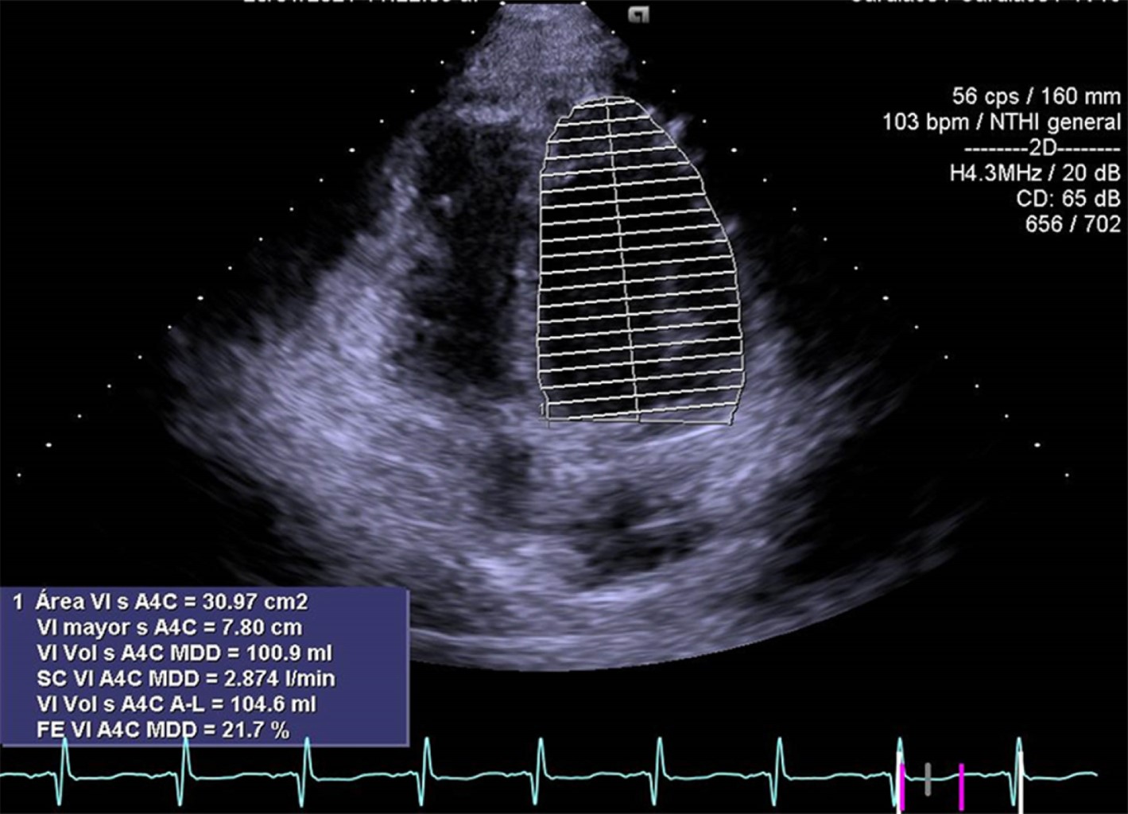1128x814 pixels.
Task: Click the H4.3MHz / 20 dB setting
Action: pos(1034,172)
